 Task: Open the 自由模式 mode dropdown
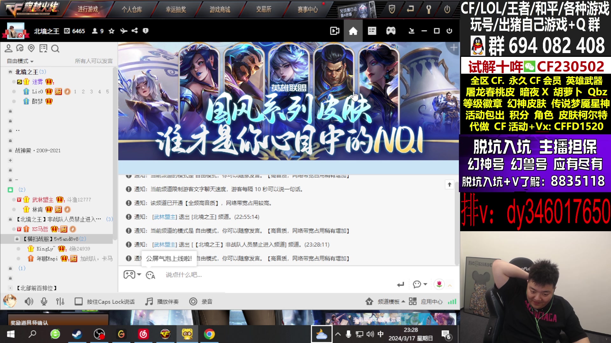click(20, 61)
